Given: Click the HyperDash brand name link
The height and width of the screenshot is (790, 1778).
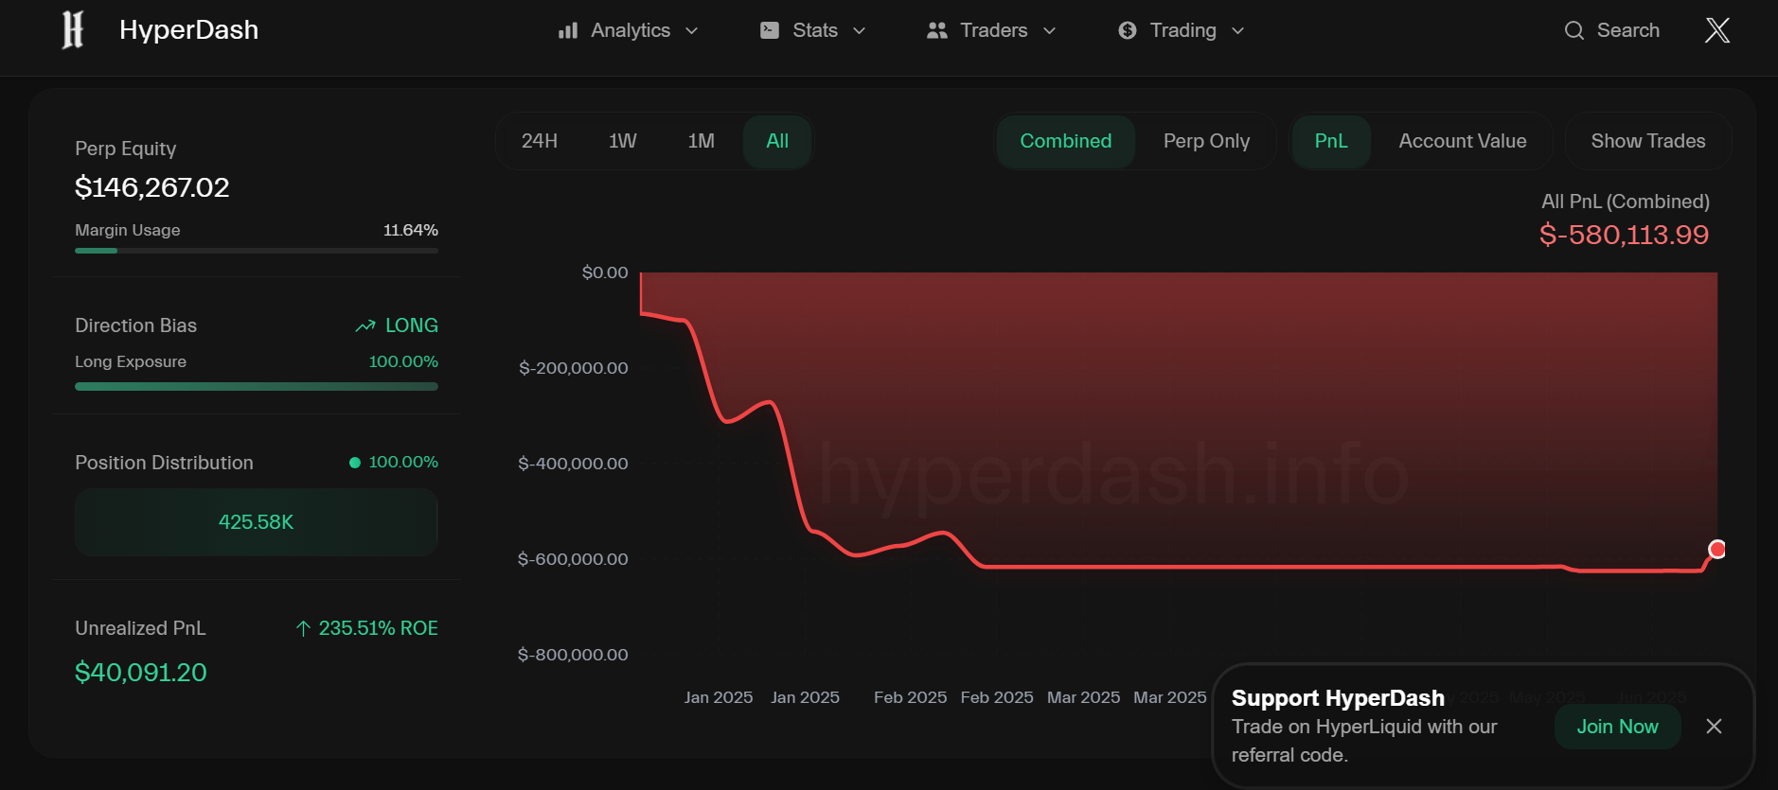Looking at the screenshot, I should (x=188, y=30).
